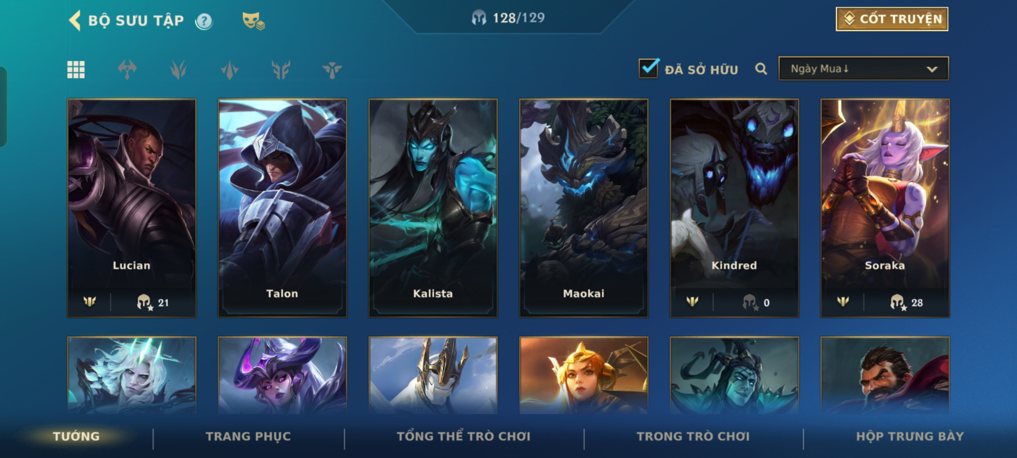The height and width of the screenshot is (458, 1017).
Task: Select the all-champions grid filter icon
Action: coord(76,70)
